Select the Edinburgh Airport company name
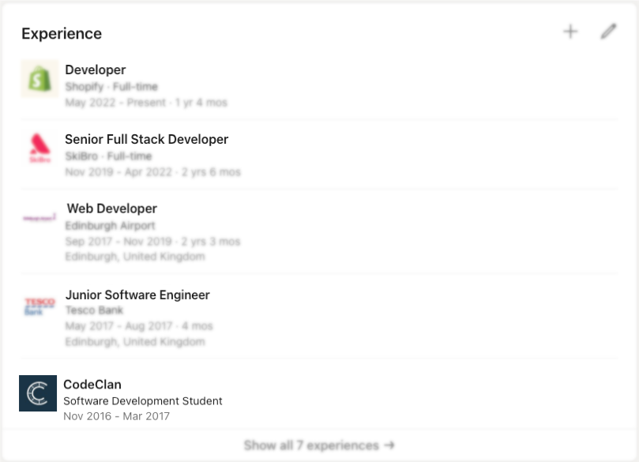 click(111, 225)
